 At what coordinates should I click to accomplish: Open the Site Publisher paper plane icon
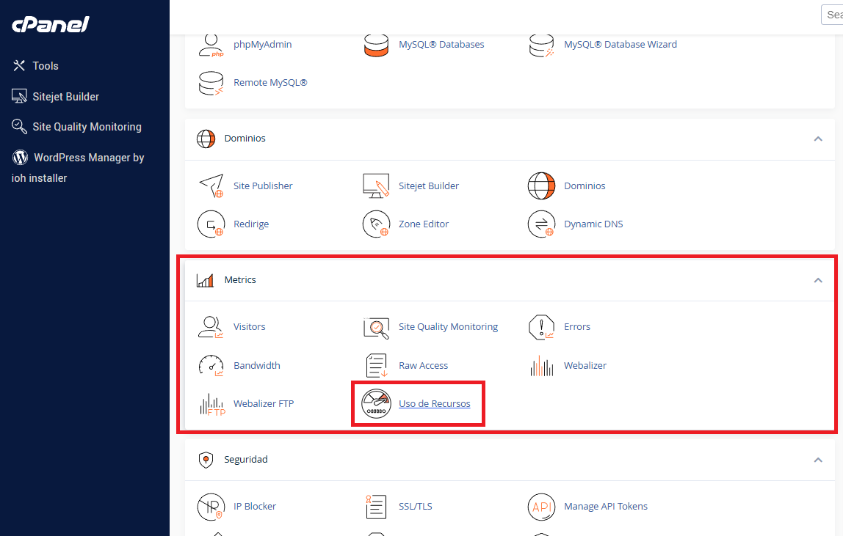(x=211, y=186)
